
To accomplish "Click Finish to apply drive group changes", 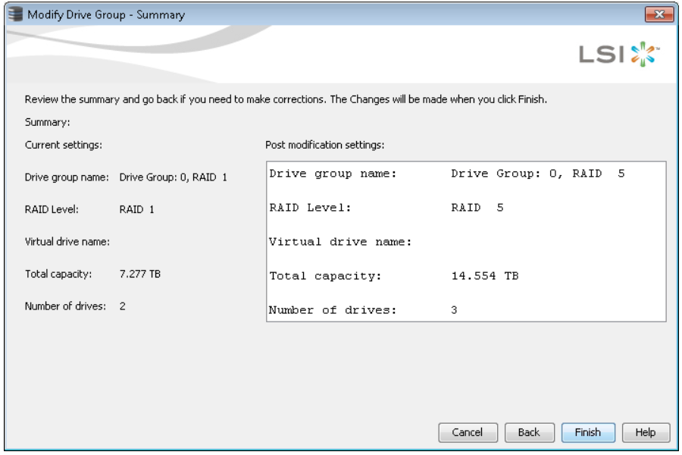I will [588, 432].
